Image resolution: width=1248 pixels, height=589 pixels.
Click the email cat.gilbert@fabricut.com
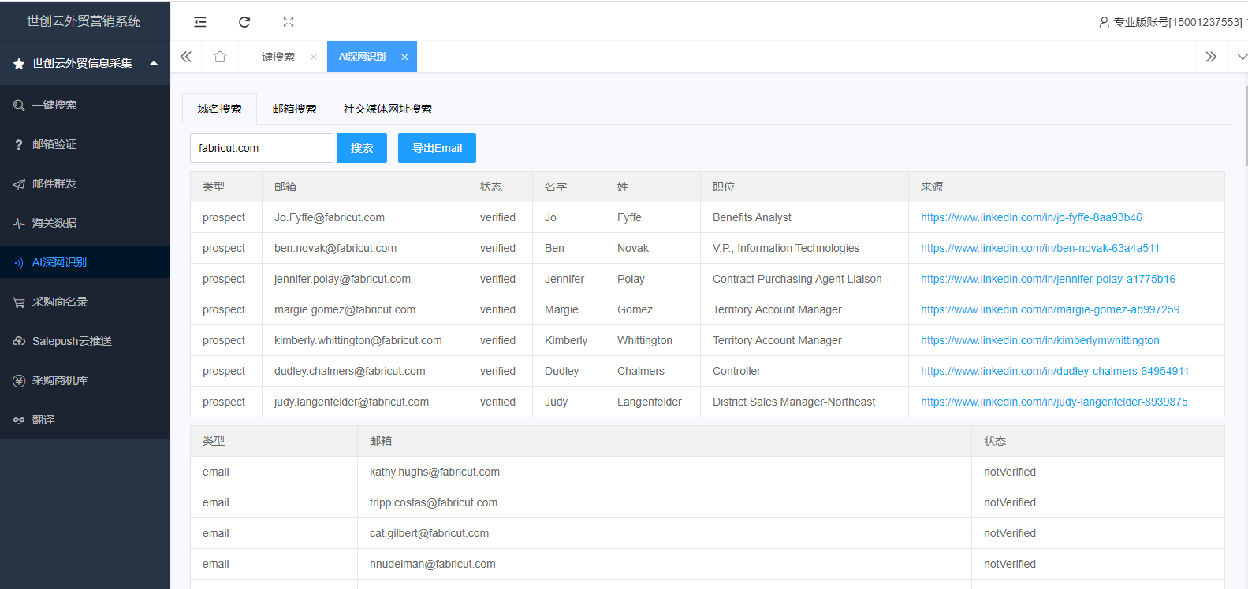coord(429,533)
